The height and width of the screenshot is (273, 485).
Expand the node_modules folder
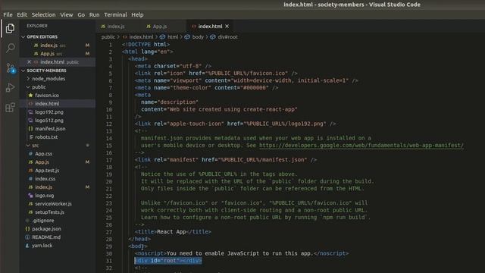[x=48, y=79]
